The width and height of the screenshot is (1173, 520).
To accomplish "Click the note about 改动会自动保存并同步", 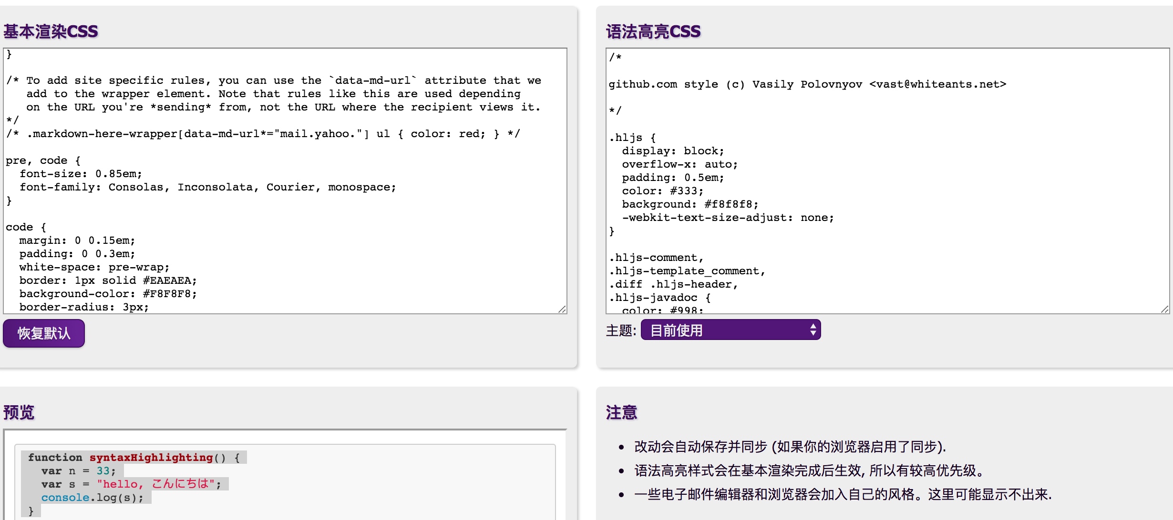I will (790, 447).
